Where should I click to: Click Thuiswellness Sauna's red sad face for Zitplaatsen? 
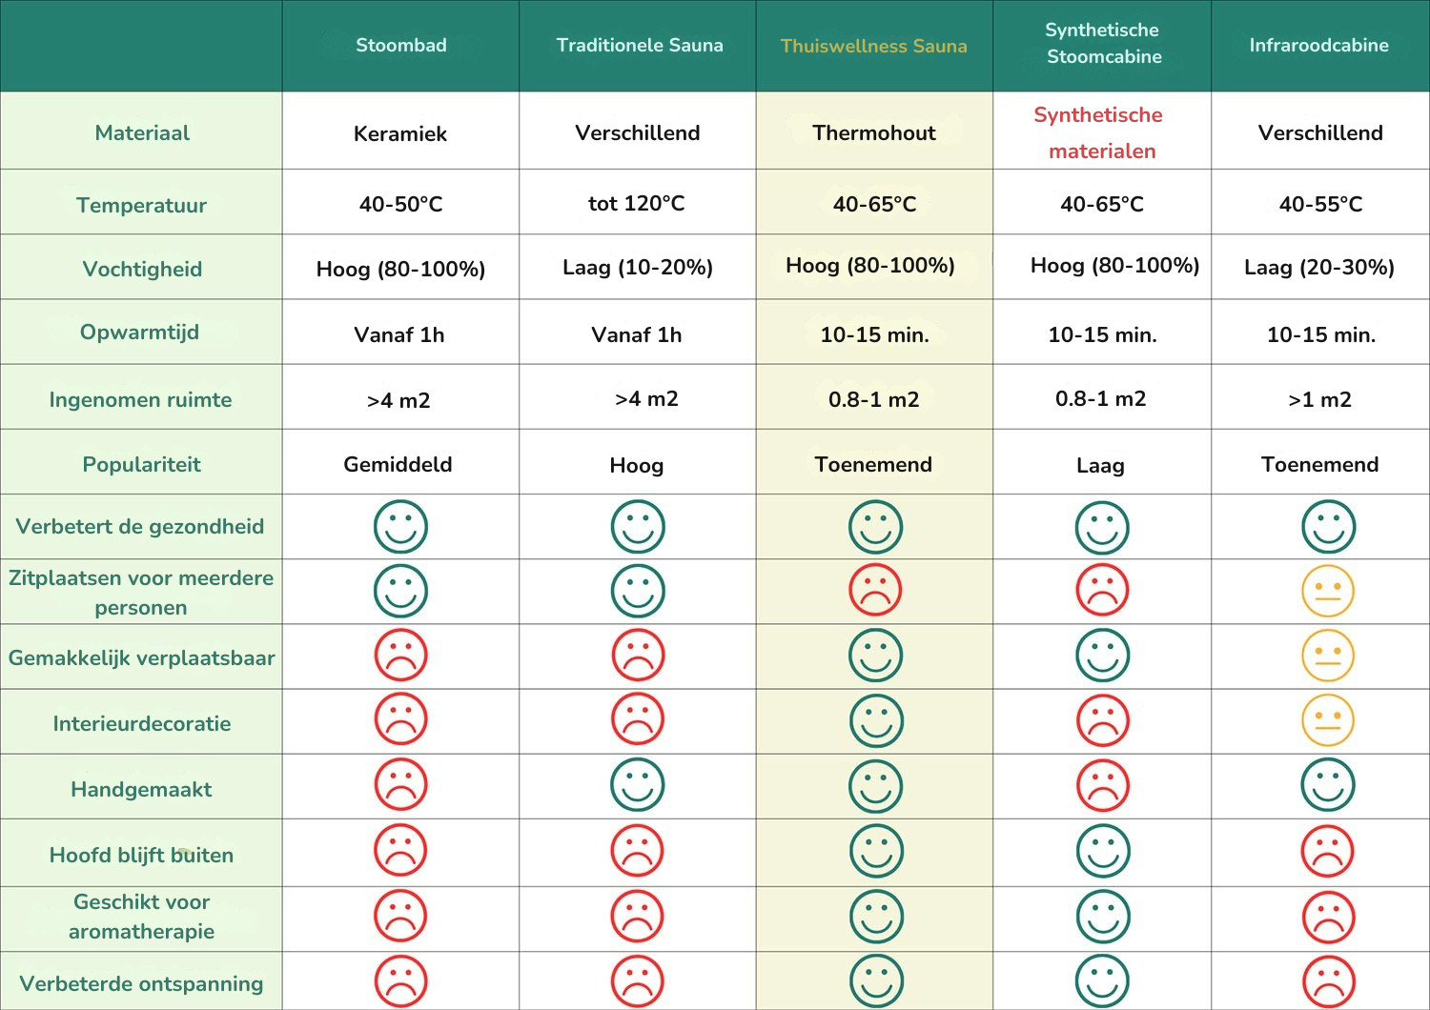click(875, 591)
